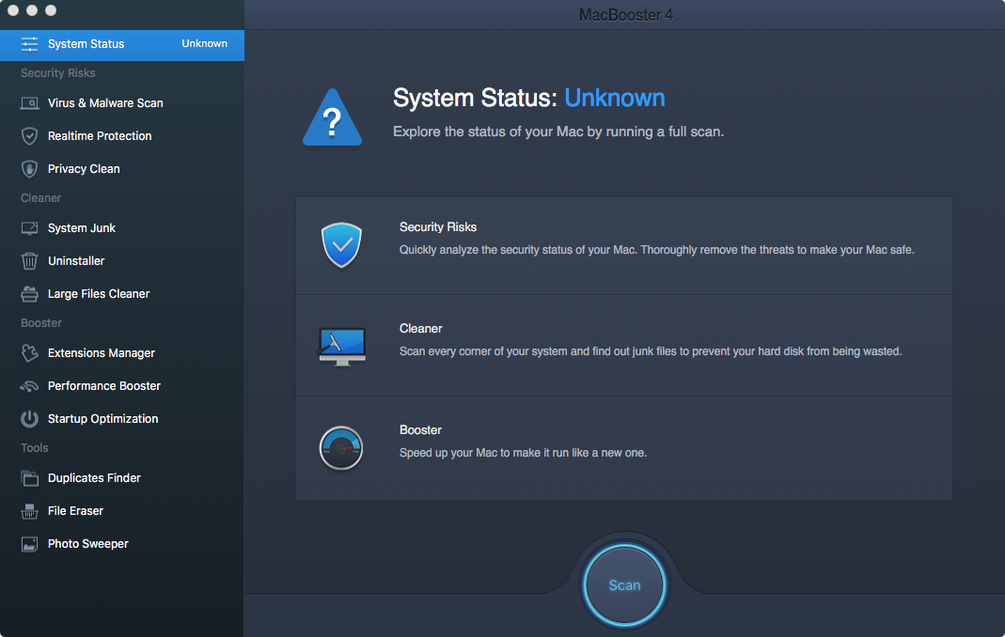Click the blue question mark triangle icon
This screenshot has width=1005, height=637.
[332, 118]
